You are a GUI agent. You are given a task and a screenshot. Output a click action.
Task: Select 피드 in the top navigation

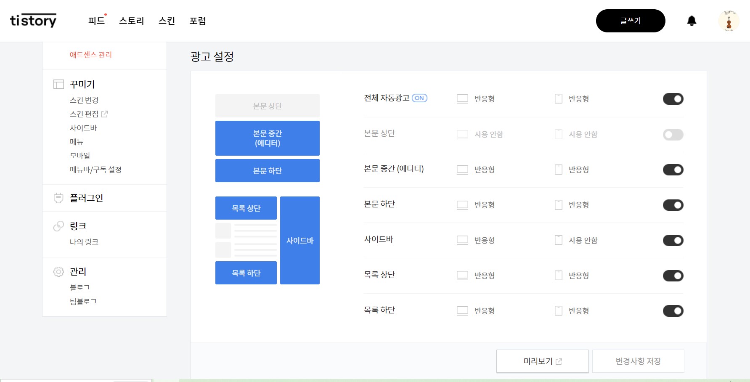coord(96,21)
